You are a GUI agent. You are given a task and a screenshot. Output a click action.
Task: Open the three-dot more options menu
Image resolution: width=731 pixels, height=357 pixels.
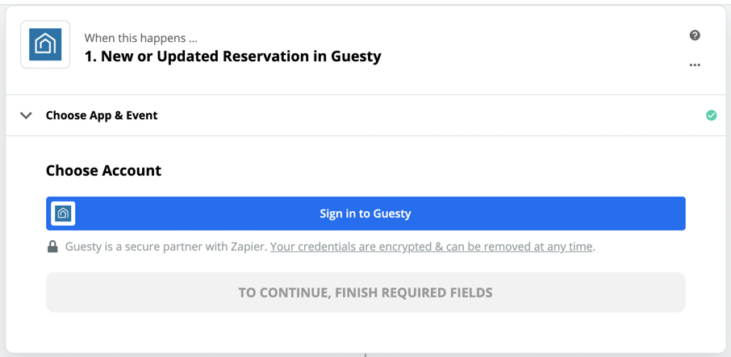pos(695,65)
